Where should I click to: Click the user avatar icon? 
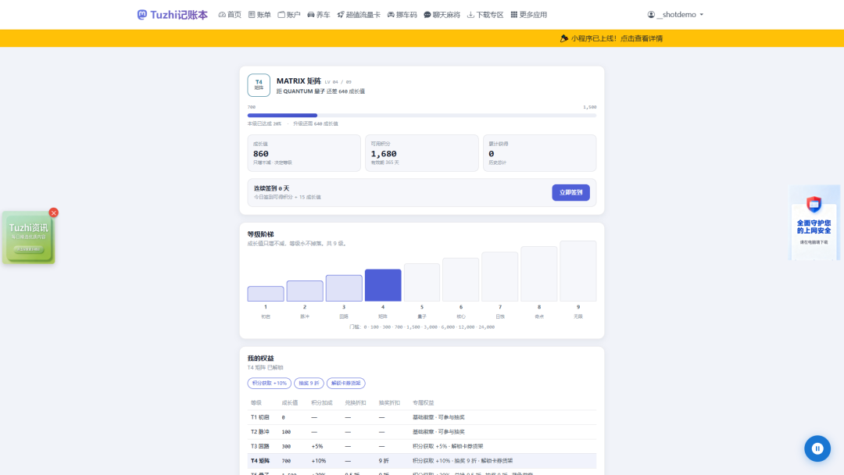[651, 15]
